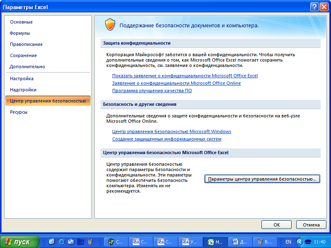Follow Создание защищенных информационных систем link

167,139
